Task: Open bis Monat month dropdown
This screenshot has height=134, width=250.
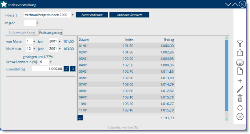Action: coord(34,49)
